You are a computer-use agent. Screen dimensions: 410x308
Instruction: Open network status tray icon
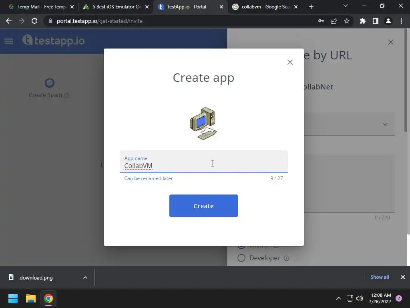coord(350,298)
